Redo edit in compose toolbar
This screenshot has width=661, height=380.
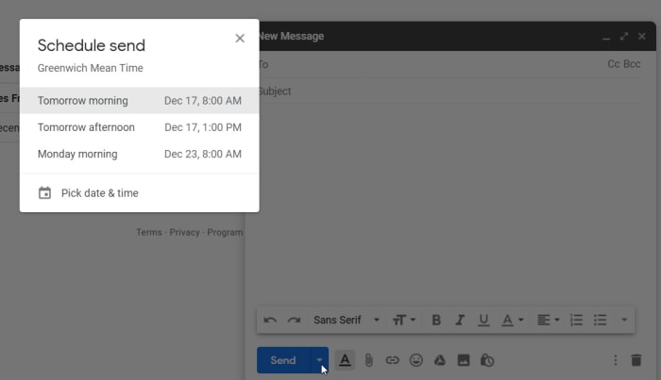pyautogui.click(x=294, y=321)
